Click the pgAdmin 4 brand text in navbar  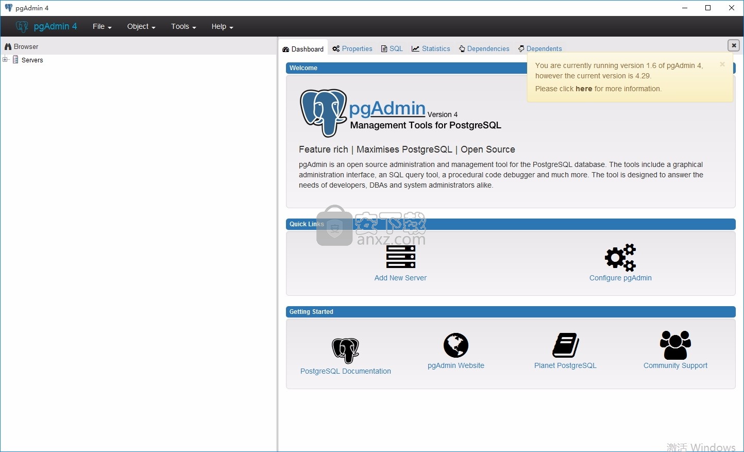(x=55, y=26)
